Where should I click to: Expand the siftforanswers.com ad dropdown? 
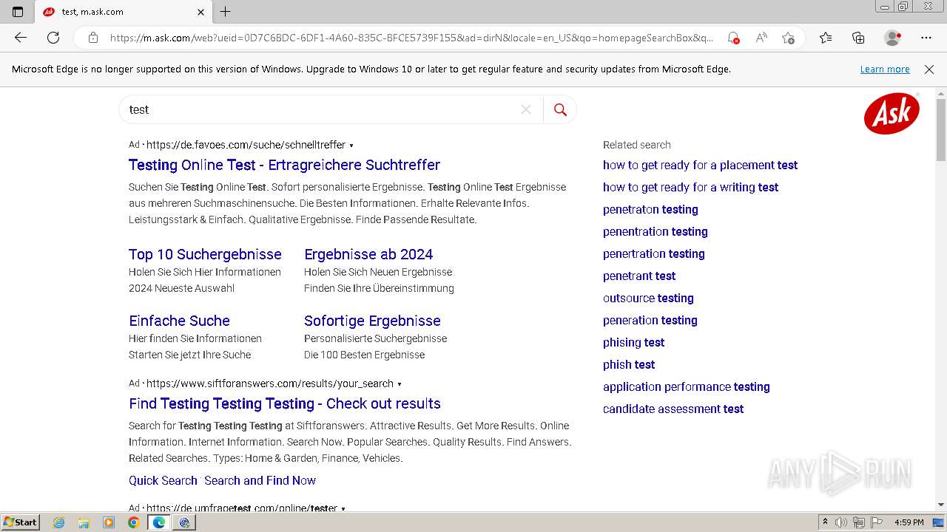coord(400,384)
